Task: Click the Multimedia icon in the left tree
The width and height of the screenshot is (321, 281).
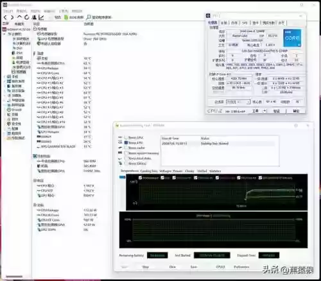Action: coord(9,96)
